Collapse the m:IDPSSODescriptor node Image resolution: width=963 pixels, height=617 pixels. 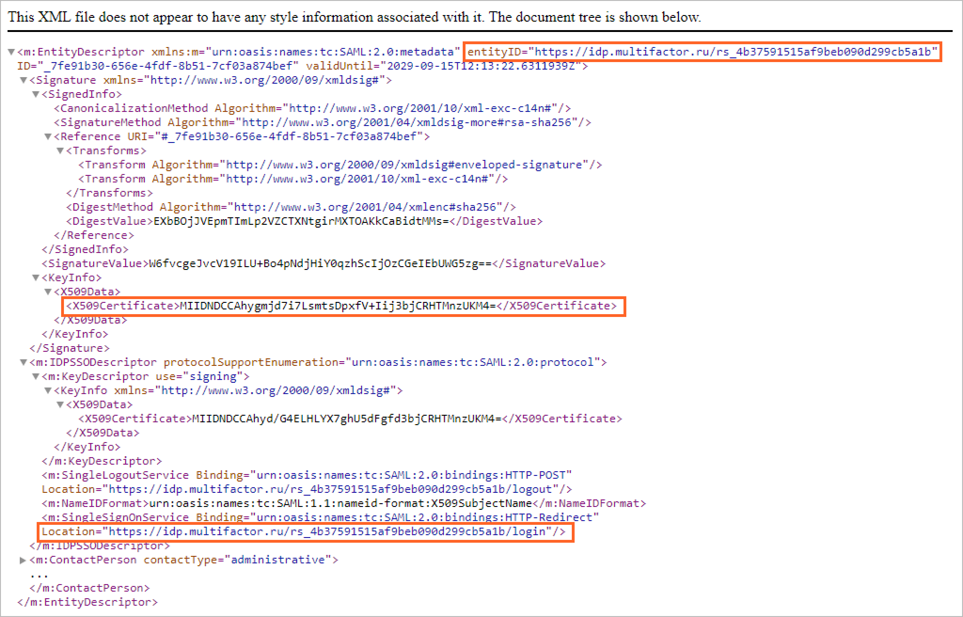tap(24, 363)
